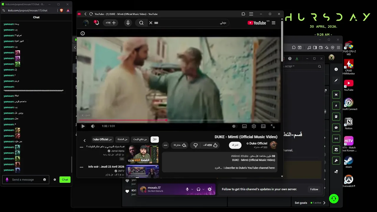Viewport: 377px width, 212px height.
Task: Go to YouTube home via logo
Action: pos(257,23)
